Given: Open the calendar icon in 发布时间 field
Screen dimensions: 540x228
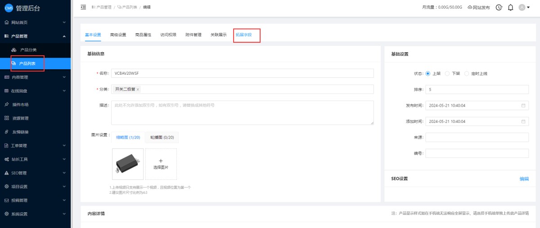Looking at the screenshot, I should [x=523, y=105].
